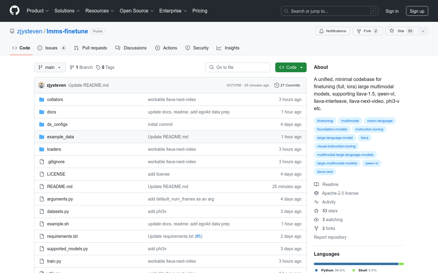Open the requirements.txt file
This screenshot has height=273, width=438.
(62, 236)
